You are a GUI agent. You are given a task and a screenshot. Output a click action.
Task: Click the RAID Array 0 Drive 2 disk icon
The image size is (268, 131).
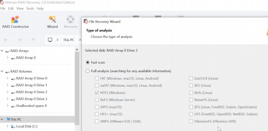(13, 92)
